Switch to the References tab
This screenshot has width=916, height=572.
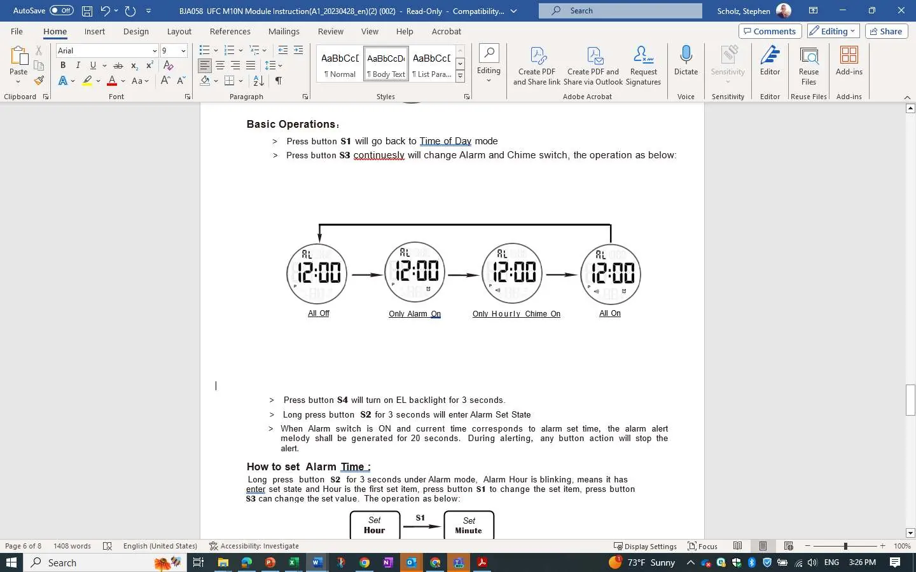(x=230, y=31)
